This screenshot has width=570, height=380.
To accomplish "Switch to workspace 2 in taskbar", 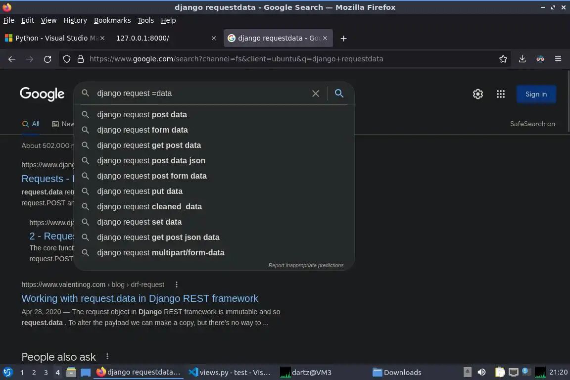I will [x=34, y=373].
